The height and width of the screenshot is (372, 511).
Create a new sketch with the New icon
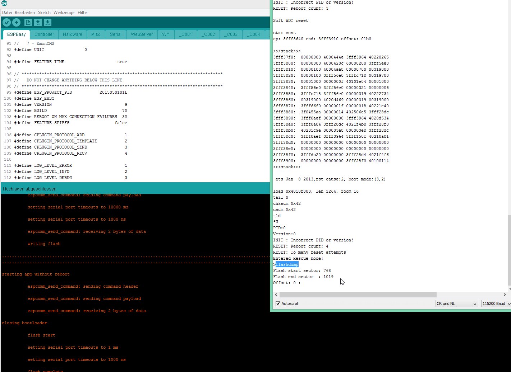(28, 23)
